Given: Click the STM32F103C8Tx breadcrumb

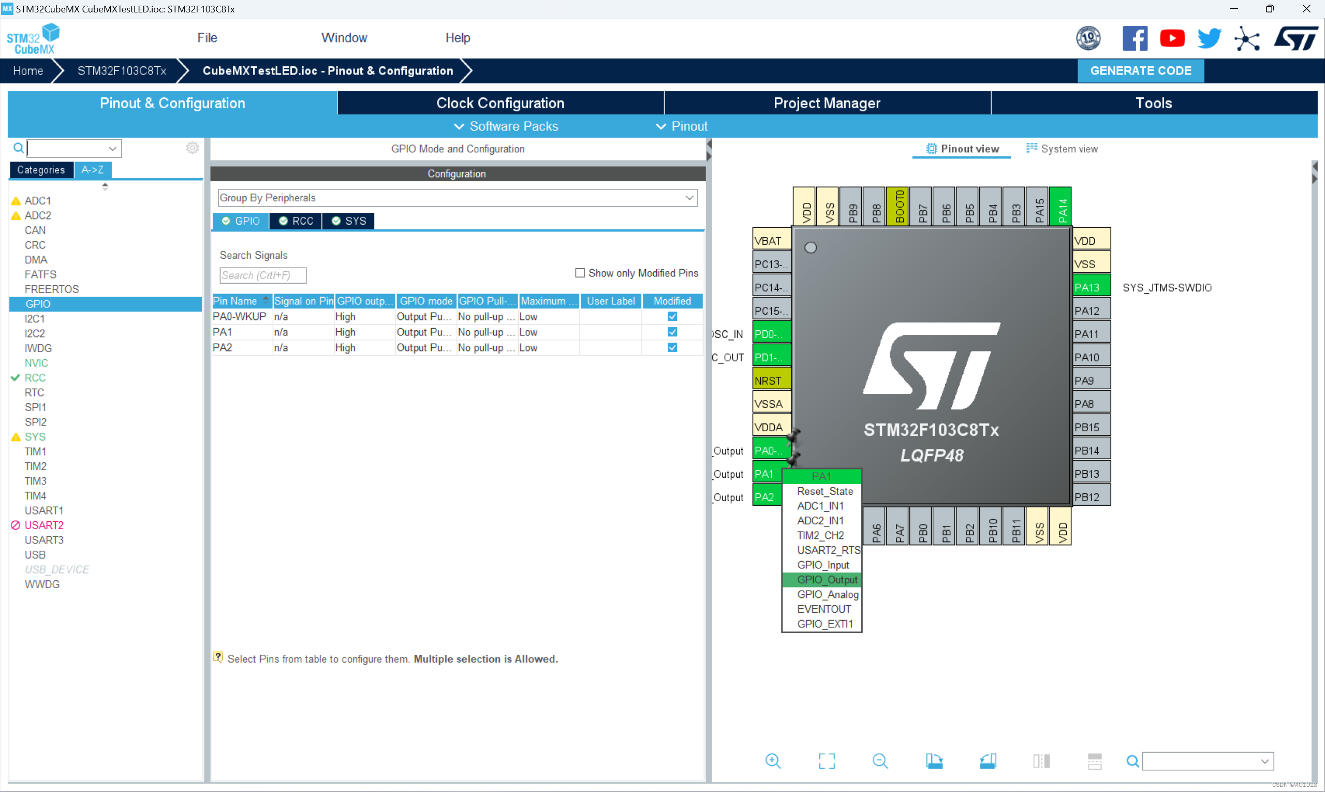Looking at the screenshot, I should coord(122,70).
